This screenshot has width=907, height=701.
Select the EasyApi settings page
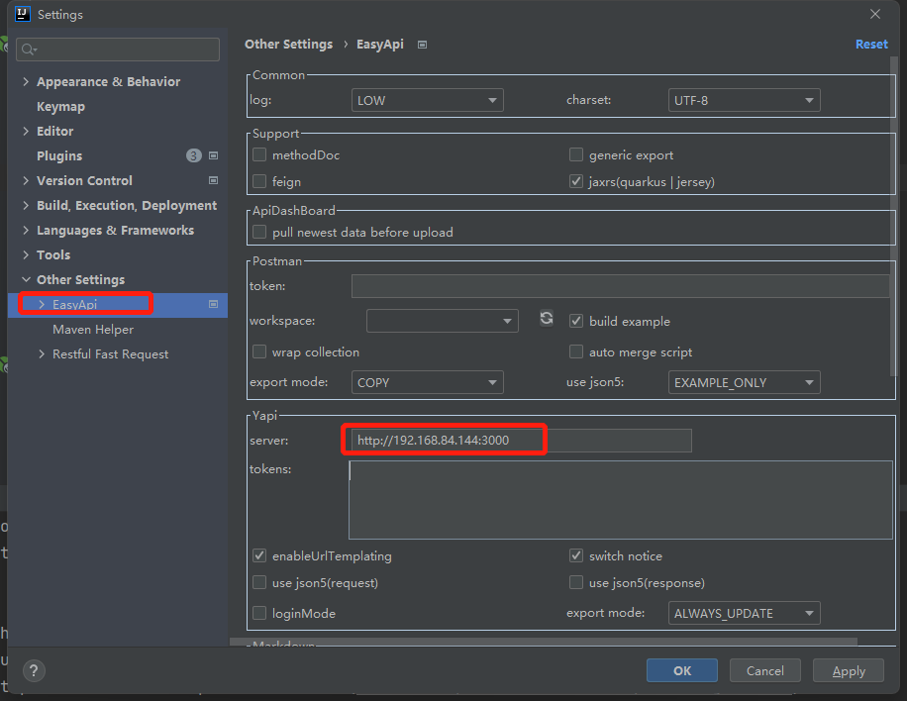[74, 304]
